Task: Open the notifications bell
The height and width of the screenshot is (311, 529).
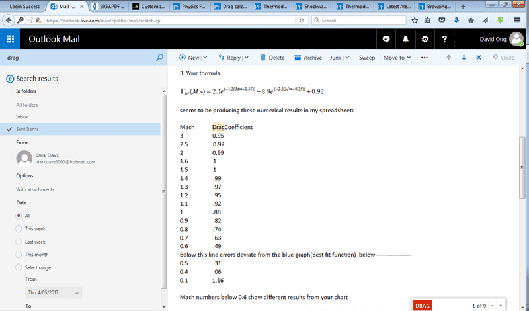Action: (405, 39)
